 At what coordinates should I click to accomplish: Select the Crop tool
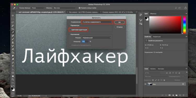(x=13, y=29)
